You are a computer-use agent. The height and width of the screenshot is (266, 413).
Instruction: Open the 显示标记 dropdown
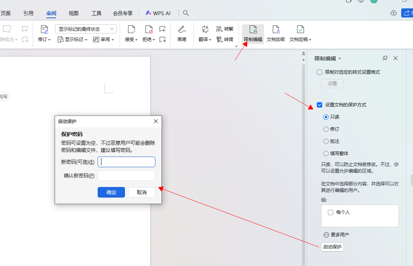tap(73, 40)
